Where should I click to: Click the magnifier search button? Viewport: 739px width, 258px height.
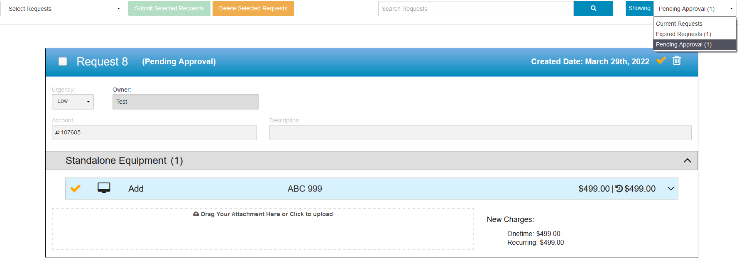pos(593,8)
